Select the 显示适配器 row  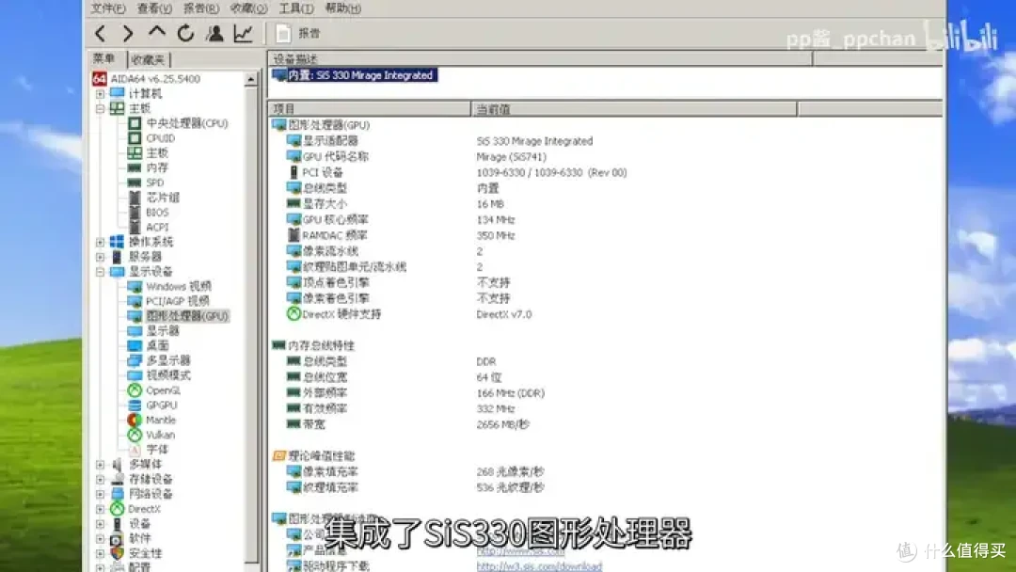(x=606, y=140)
